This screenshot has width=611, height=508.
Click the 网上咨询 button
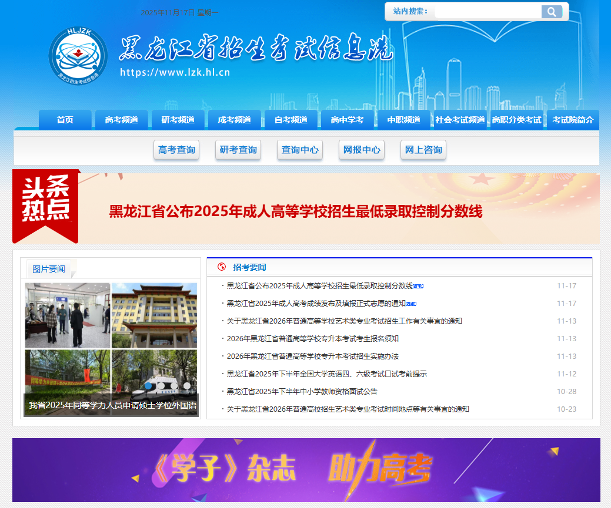coord(423,150)
